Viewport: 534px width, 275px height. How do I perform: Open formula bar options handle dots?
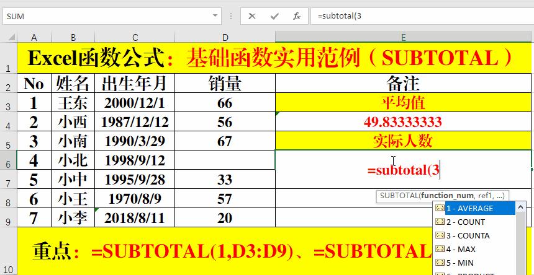click(x=231, y=16)
